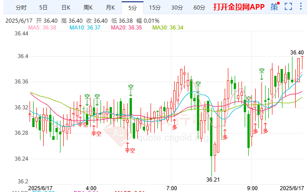Select the 周K chart tab
The height and width of the screenshot is (192, 307).
pos(88,8)
